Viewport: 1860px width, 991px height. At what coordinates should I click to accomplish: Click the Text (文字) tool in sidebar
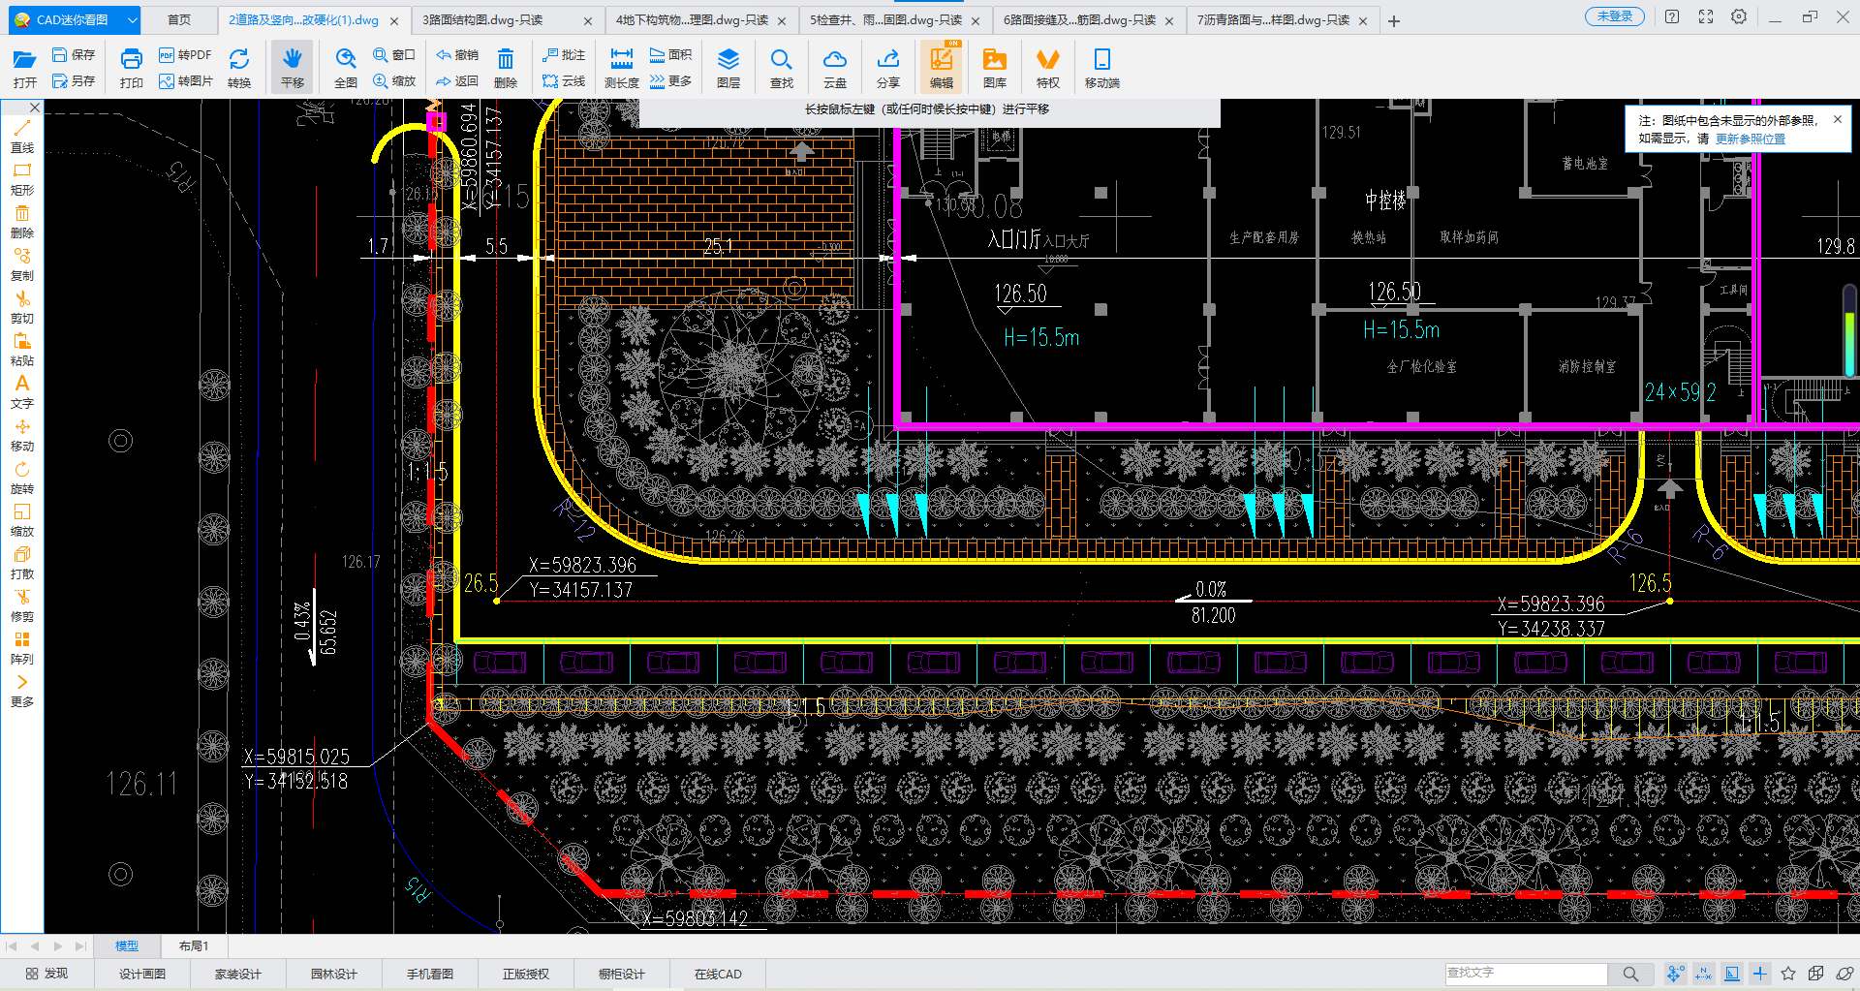click(22, 392)
